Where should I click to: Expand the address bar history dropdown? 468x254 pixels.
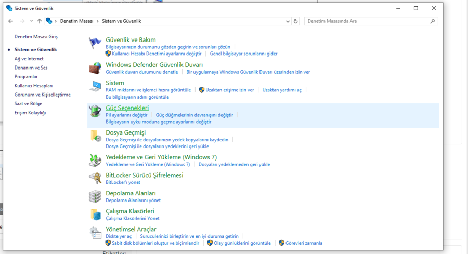288,21
